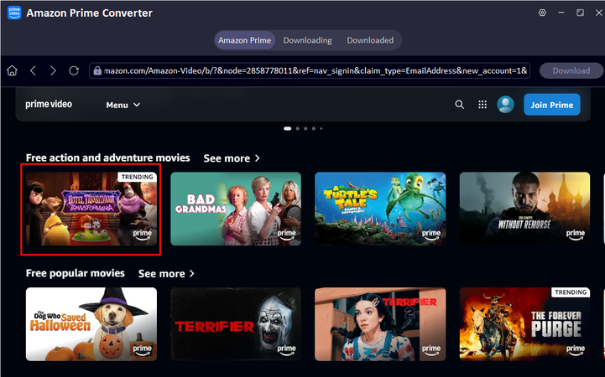Click the prime video logo

pyautogui.click(x=49, y=105)
